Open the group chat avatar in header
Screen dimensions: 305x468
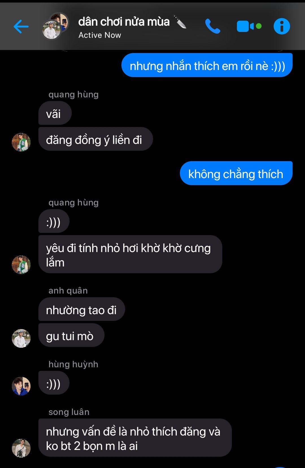coord(55,26)
